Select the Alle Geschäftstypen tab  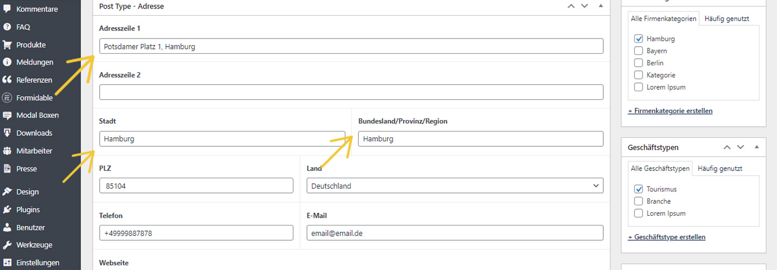(660, 168)
